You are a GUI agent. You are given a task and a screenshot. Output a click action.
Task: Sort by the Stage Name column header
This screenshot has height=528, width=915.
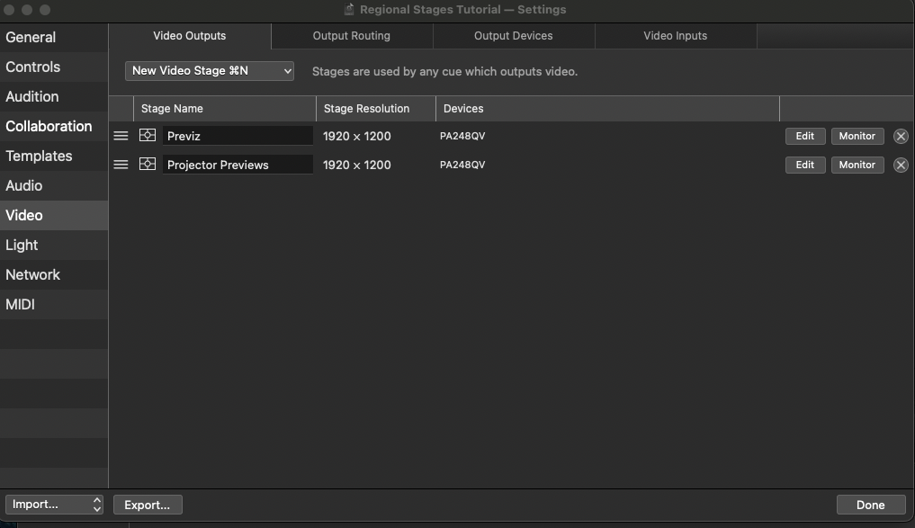tap(172, 109)
